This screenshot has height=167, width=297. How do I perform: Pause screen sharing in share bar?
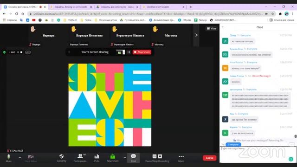(x=129, y=52)
